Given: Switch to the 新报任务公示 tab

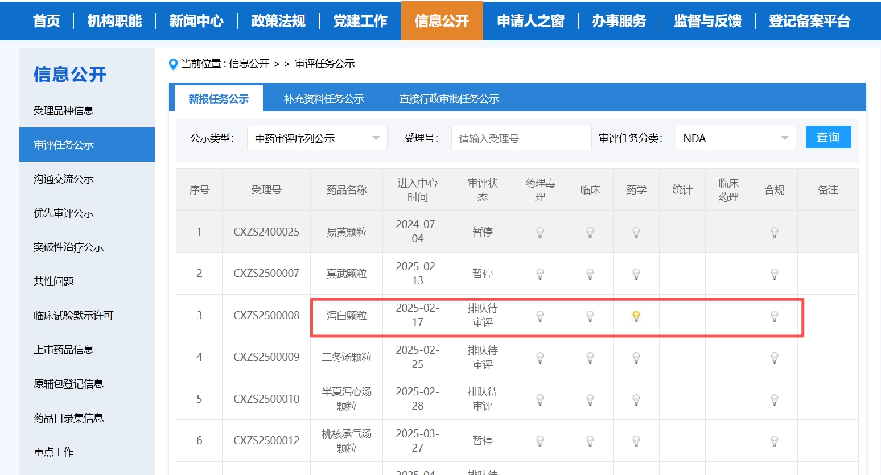Looking at the screenshot, I should (219, 99).
